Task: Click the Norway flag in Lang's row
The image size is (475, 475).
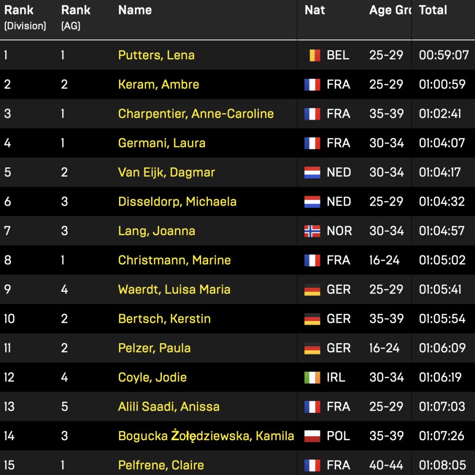Action: click(312, 231)
